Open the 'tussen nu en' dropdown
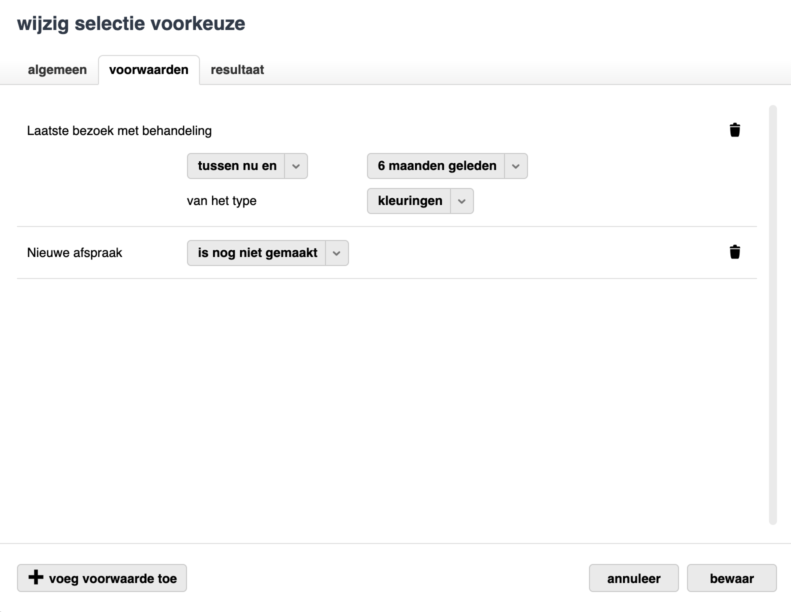This screenshot has width=791, height=612. click(237, 166)
